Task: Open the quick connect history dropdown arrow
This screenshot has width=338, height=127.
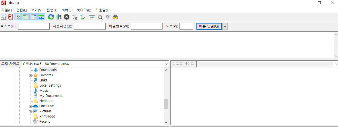Action: pos(225,26)
